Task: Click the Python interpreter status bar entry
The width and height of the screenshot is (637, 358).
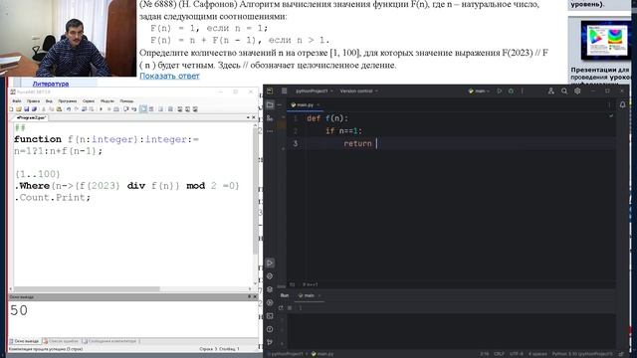Action: point(581,354)
